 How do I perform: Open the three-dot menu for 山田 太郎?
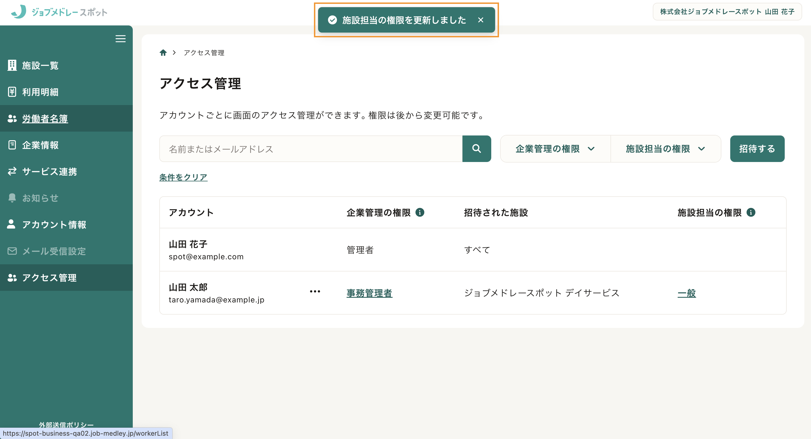click(x=315, y=292)
